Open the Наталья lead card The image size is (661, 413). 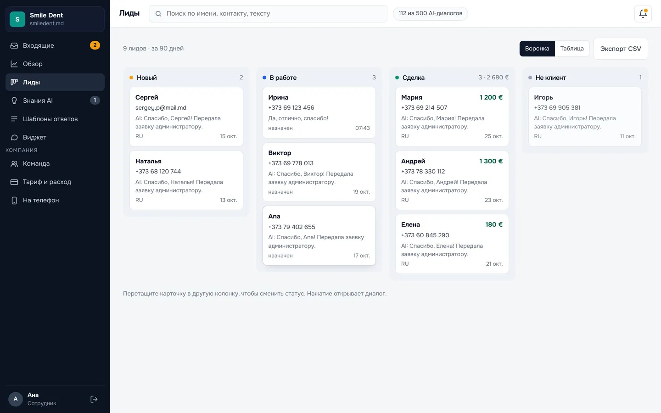point(186,180)
